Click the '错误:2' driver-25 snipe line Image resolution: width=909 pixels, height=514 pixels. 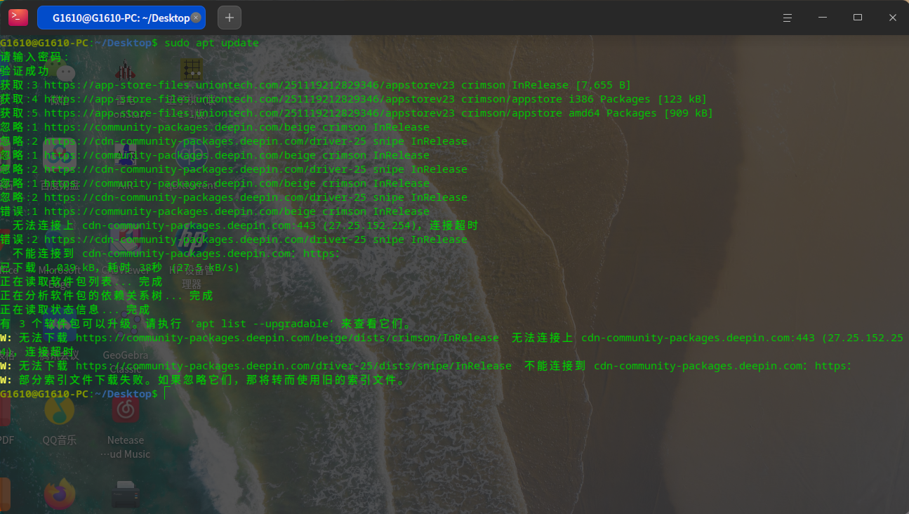(x=234, y=239)
